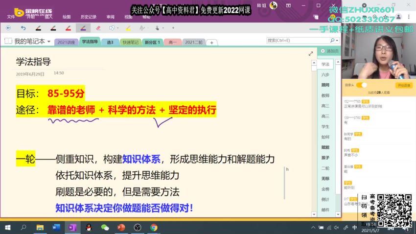The image size is (416, 234).
Task: Open PowerPoint from the taskbar
Action: click(121, 227)
